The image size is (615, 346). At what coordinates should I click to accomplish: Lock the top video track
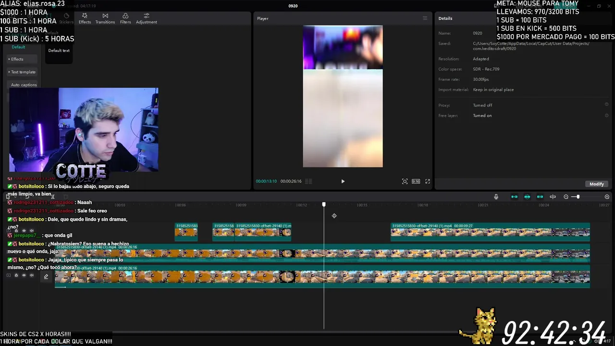pyautogui.click(x=16, y=231)
